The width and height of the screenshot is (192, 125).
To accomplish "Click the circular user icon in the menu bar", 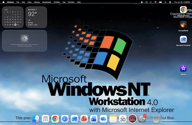I will click(151, 2).
